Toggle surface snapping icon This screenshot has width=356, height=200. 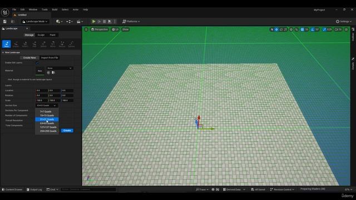pos(296,29)
